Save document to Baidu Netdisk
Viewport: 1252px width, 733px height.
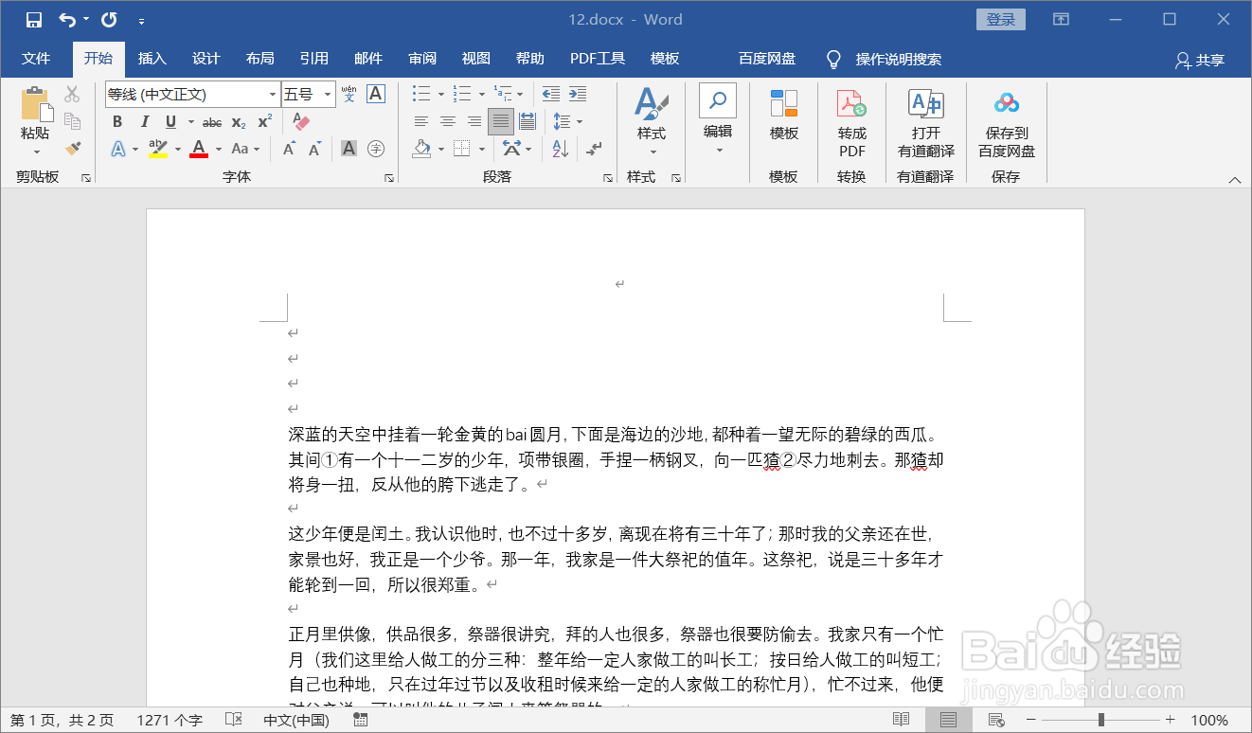click(1007, 124)
